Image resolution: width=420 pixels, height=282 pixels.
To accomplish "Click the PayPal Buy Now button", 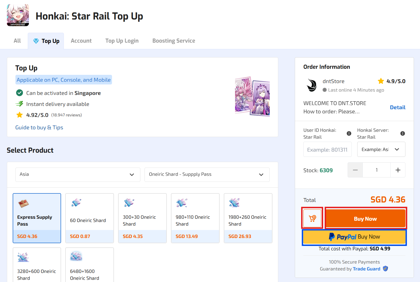I will point(354,237).
